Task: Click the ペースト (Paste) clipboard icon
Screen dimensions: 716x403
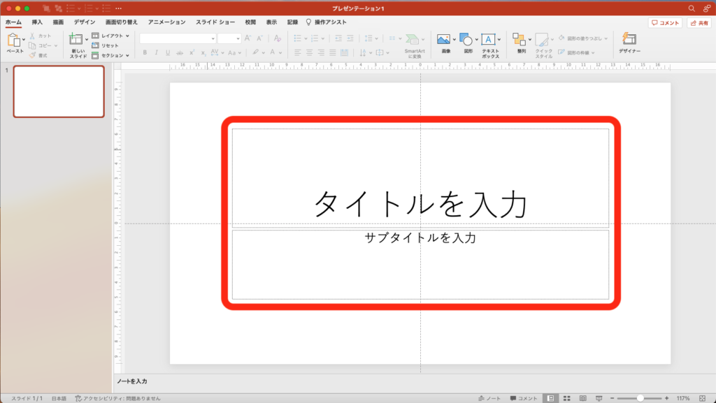Action: (14, 41)
